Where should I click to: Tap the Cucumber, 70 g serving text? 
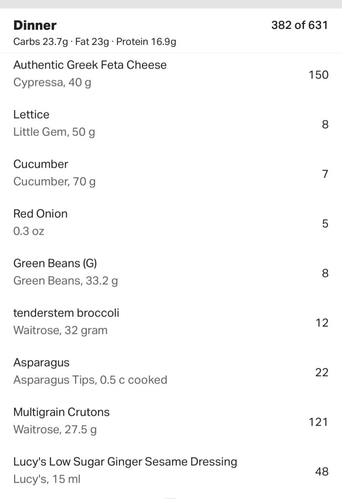[x=54, y=182]
